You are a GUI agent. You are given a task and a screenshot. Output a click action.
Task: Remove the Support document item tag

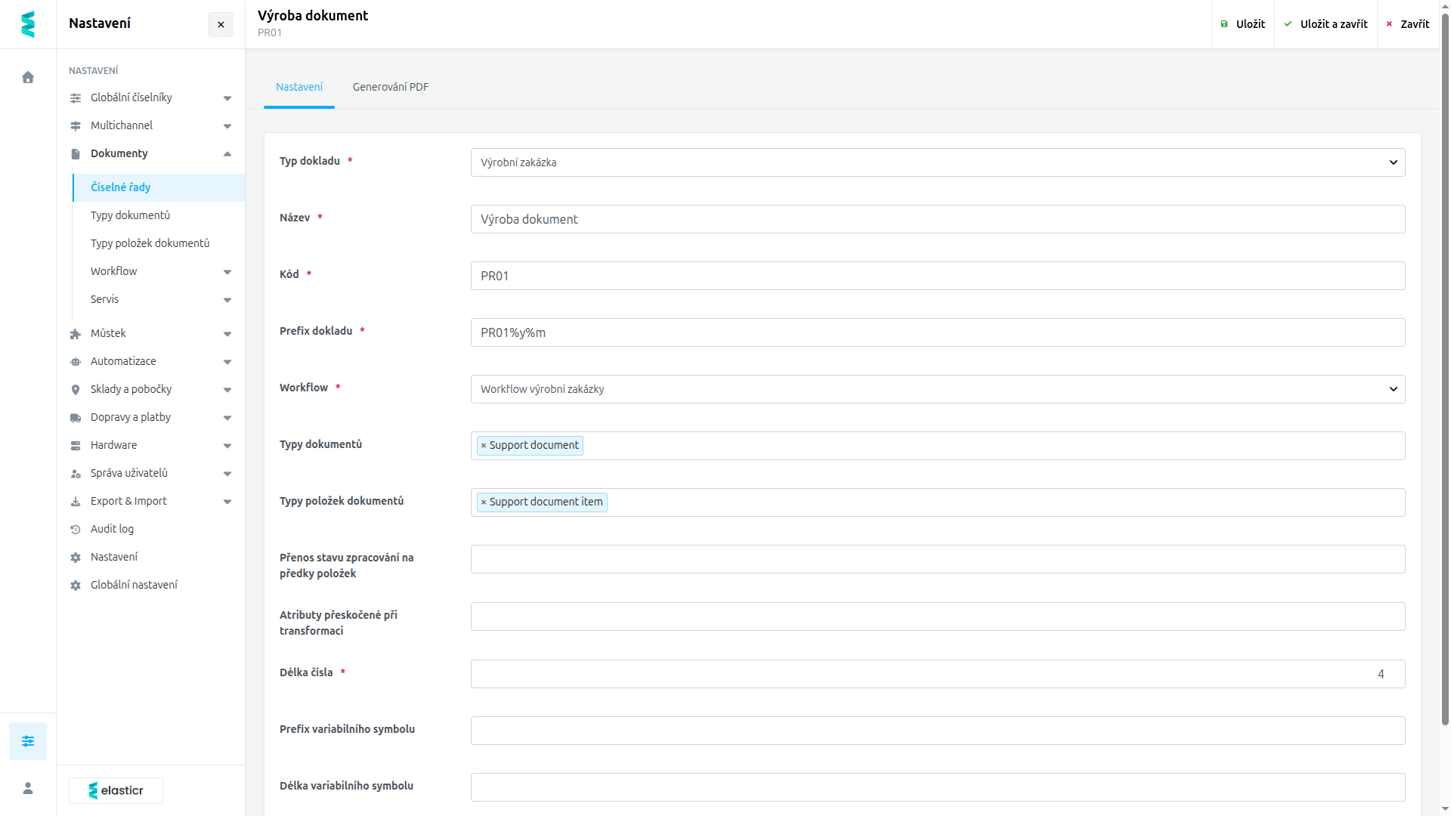point(484,502)
